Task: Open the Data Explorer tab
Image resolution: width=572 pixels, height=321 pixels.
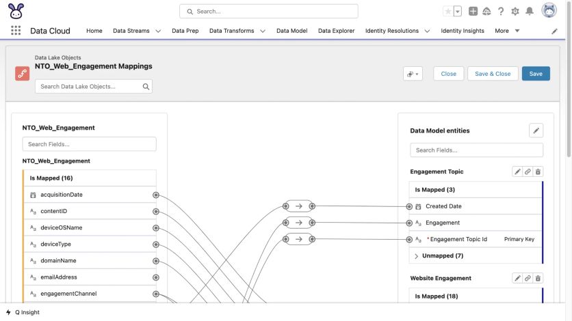Action: [337, 31]
